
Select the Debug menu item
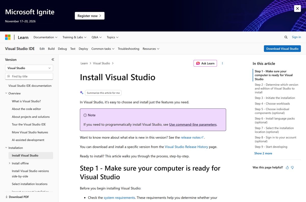click(x=62, y=49)
